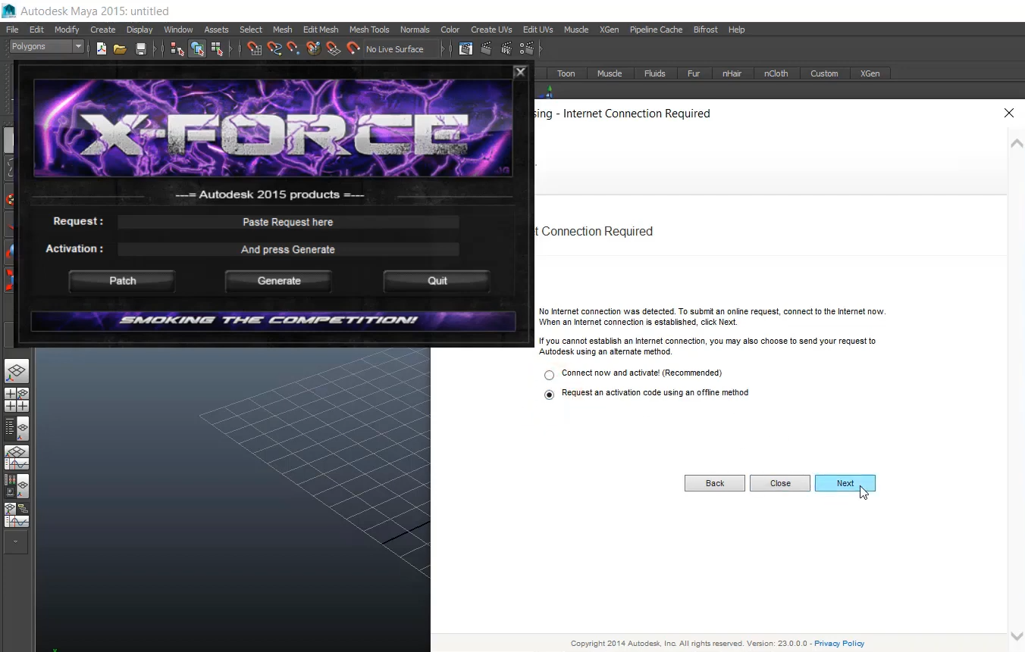
Task: Click the IPR render icon
Action: pyautogui.click(x=506, y=49)
